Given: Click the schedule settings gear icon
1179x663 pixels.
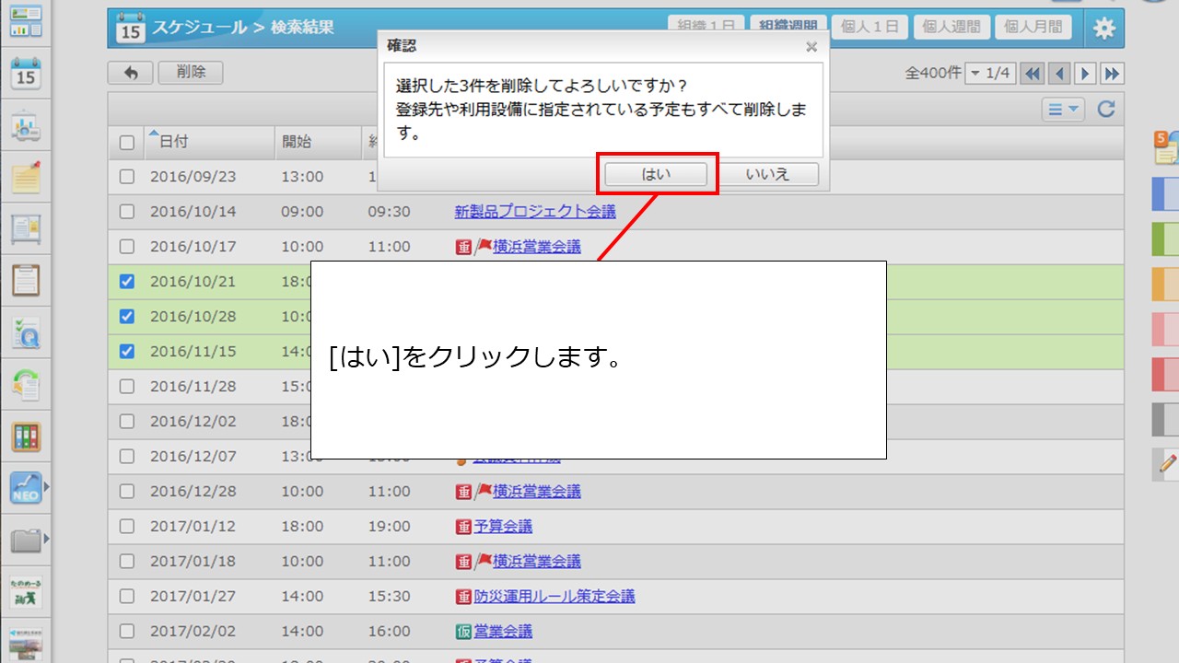Looking at the screenshot, I should tap(1103, 28).
